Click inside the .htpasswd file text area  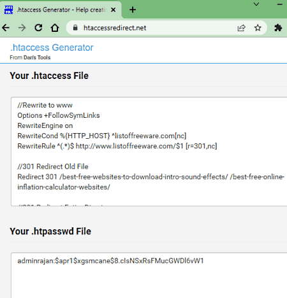pyautogui.click(x=149, y=275)
